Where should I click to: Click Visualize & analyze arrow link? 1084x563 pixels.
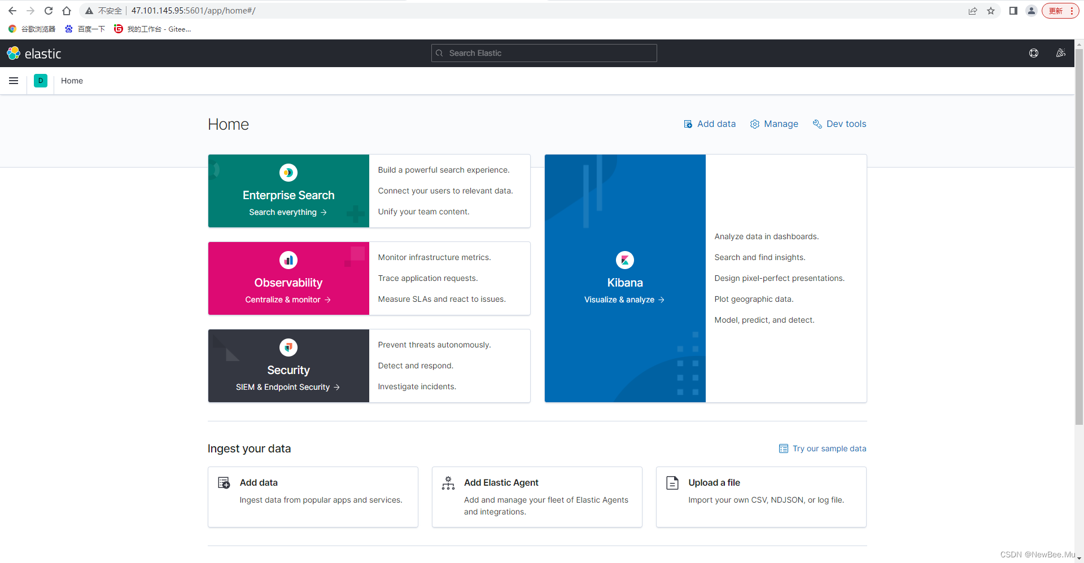click(624, 300)
